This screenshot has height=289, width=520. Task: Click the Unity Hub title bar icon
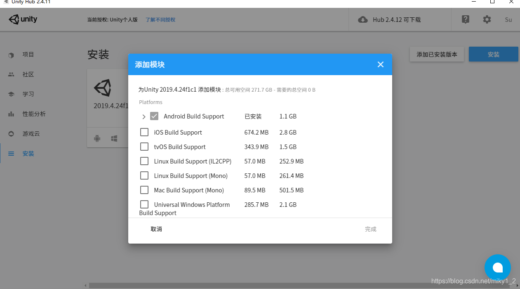(5, 2)
